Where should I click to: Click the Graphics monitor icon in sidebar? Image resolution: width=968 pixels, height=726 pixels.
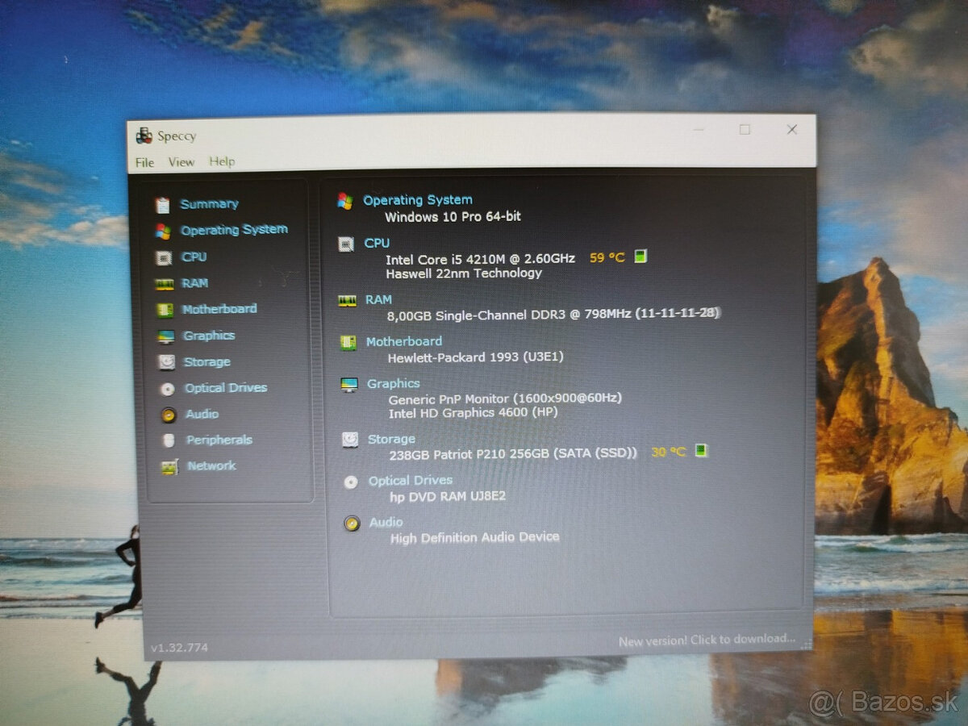[165, 336]
